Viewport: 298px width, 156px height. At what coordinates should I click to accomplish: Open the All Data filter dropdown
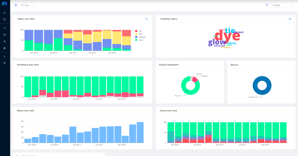[x=282, y=5]
